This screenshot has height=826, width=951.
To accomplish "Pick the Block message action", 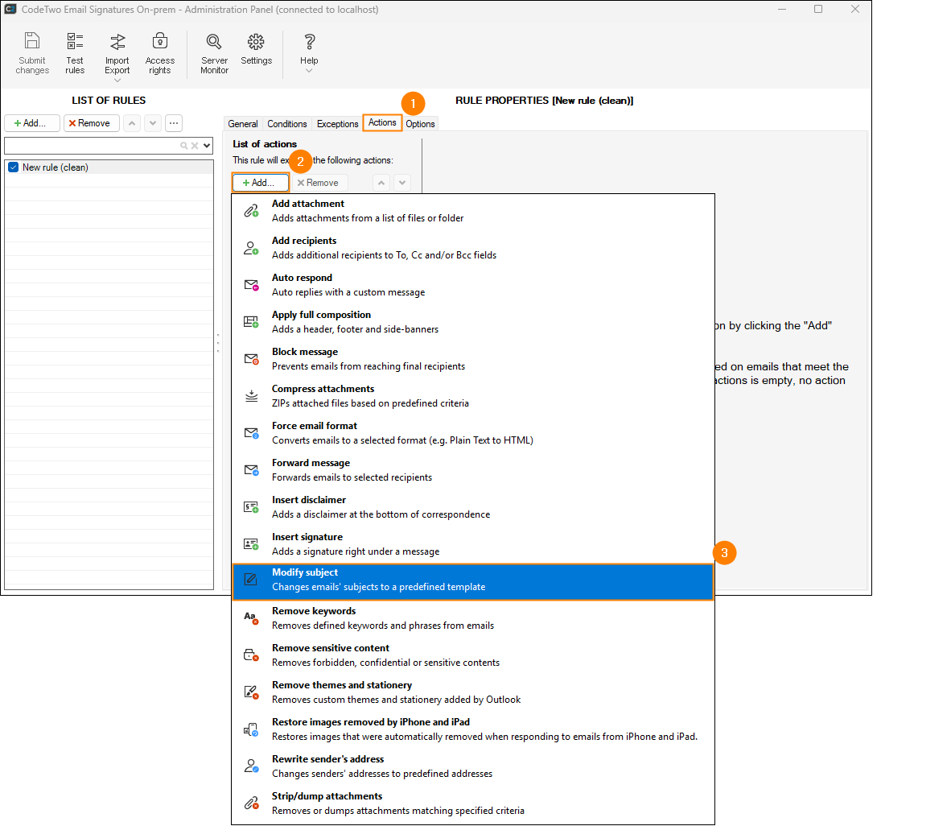I will [472, 359].
